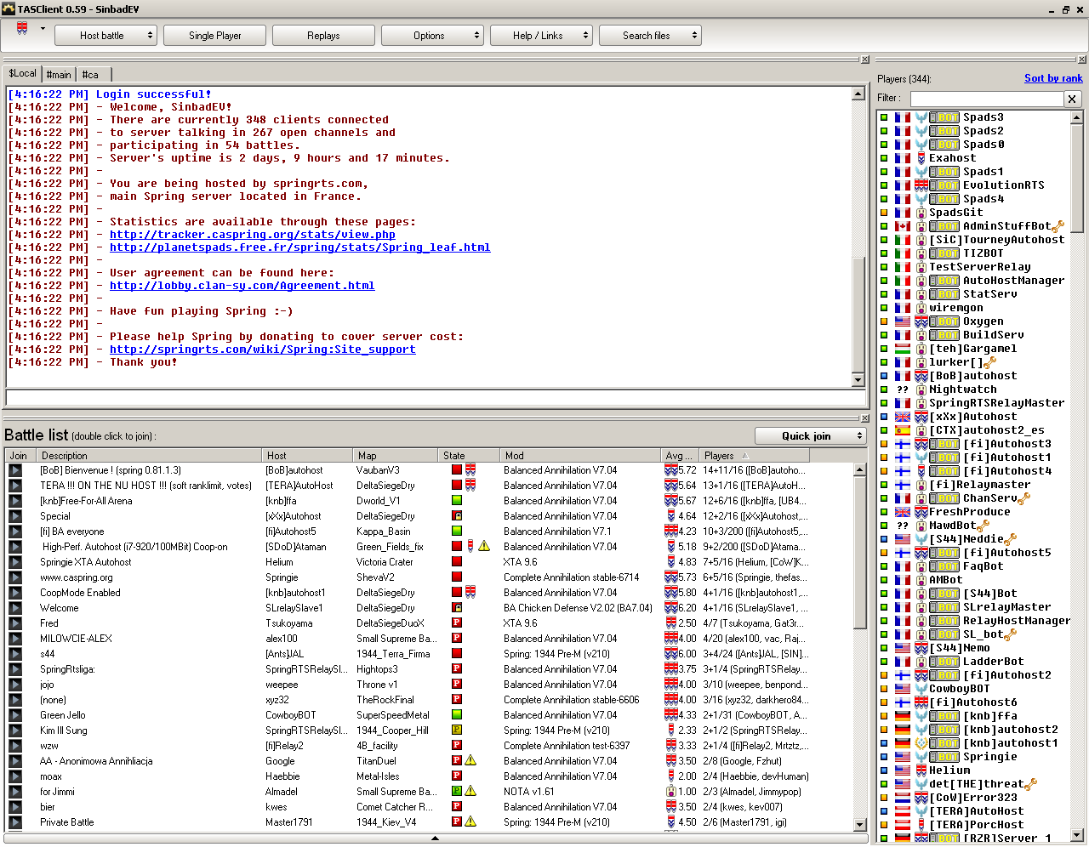Image resolution: width=1089 pixels, height=847 pixels.
Task: Click the Sort by rank link
Action: pos(1053,78)
